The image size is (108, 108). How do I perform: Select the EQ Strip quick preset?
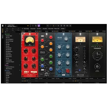click(x=63, y=29)
